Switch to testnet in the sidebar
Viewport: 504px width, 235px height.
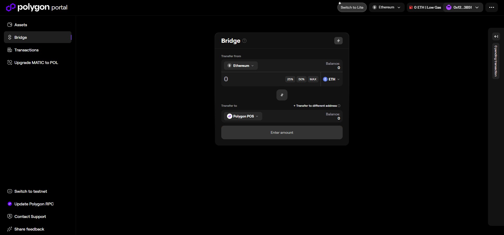point(30,191)
